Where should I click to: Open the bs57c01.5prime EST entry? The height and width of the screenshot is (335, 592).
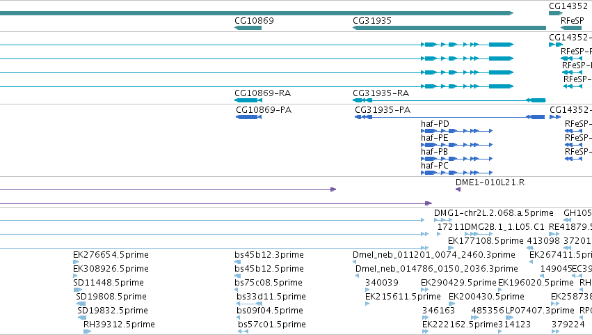(x=272, y=325)
